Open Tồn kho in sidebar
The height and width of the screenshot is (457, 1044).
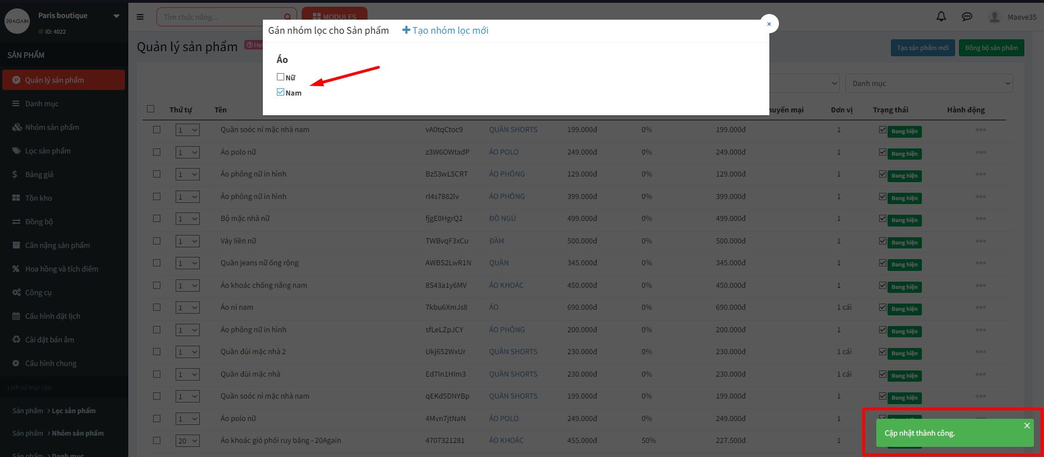[38, 198]
